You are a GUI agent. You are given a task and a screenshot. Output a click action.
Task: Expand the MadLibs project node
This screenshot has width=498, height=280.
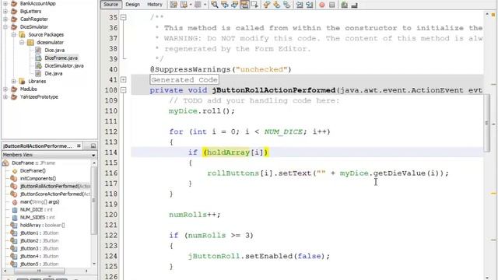(x=5, y=89)
